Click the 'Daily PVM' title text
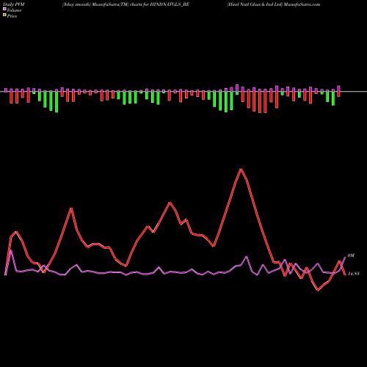The width and height of the screenshot is (367, 367). tap(15, 4)
